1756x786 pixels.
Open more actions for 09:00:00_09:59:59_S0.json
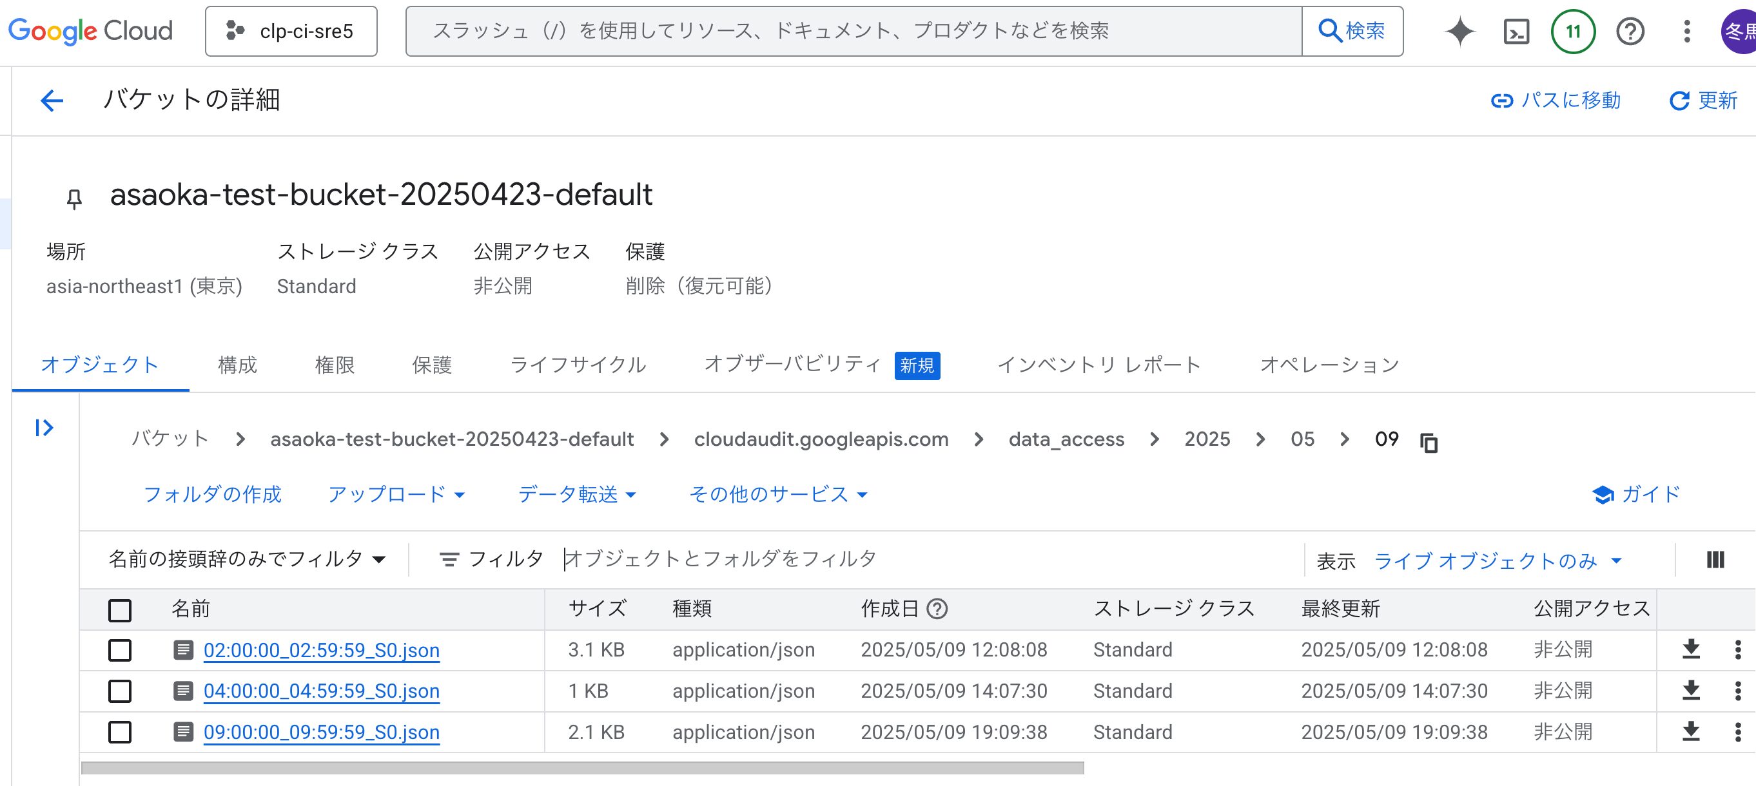tap(1737, 731)
